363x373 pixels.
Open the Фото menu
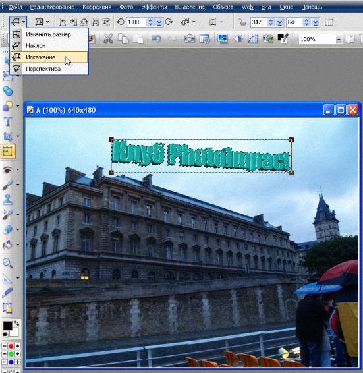pyautogui.click(x=126, y=7)
